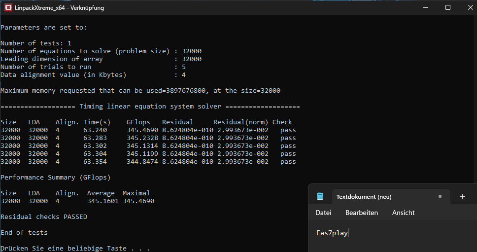477x252 pixels.
Task: Click the Average value 345.1601
Action: point(103,201)
